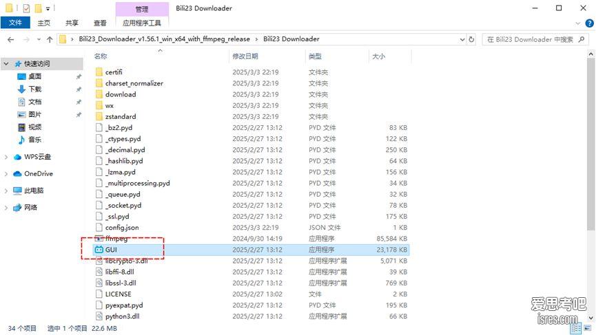Click the _bz2.pyd file icon
Screen dimensions: 596x335
(99, 127)
